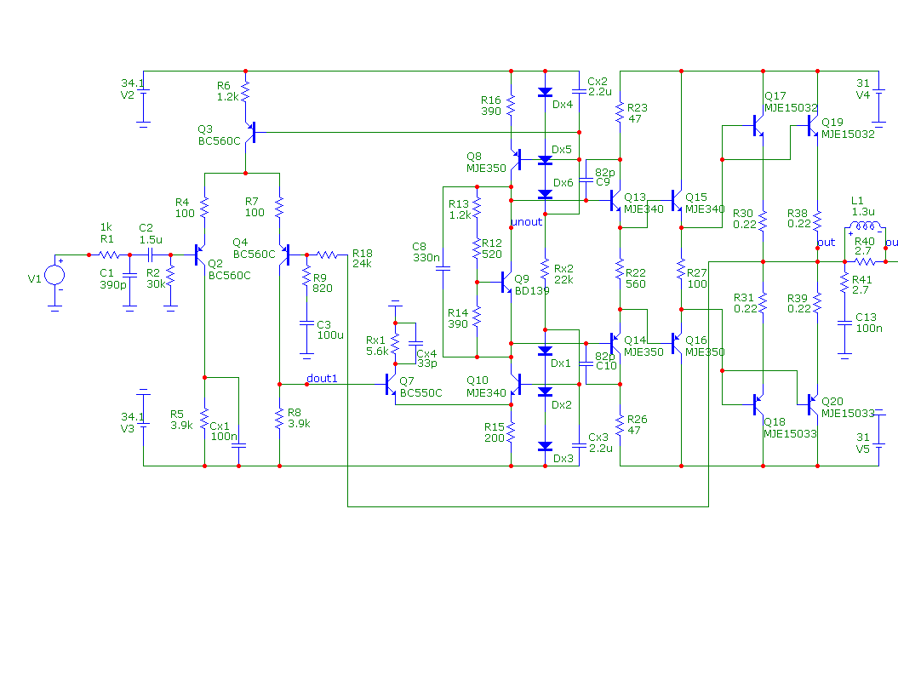Click the Q10 MJE340 transistor symbol
This screenshot has width=898, height=692.
(x=516, y=385)
